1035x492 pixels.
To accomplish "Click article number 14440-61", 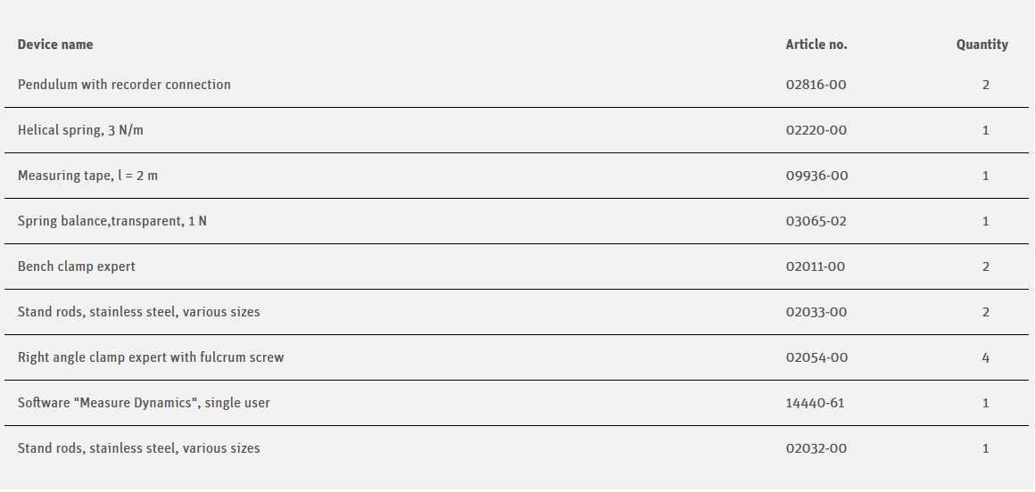I will pos(815,403).
